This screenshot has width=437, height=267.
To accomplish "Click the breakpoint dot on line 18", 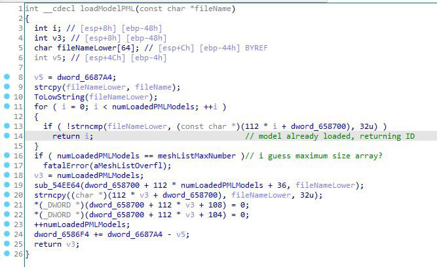I will pos(7,175).
